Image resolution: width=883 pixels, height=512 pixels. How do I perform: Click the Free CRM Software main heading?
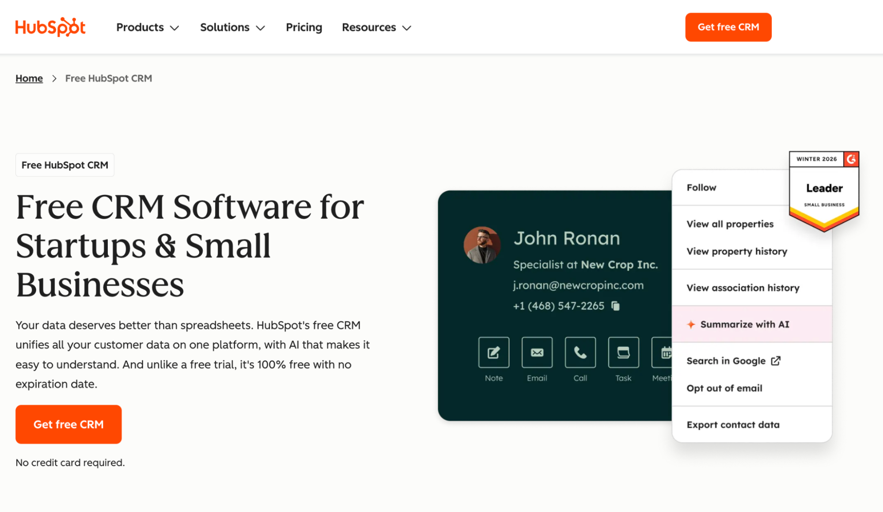click(x=190, y=246)
